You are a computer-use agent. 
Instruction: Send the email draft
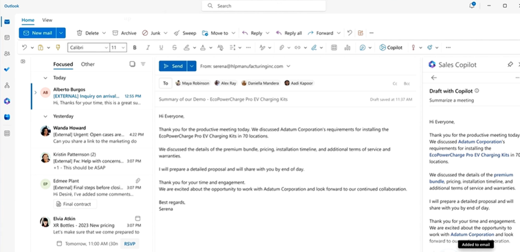pos(173,66)
